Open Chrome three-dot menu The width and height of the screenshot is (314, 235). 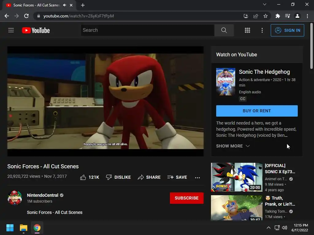pos(307,16)
